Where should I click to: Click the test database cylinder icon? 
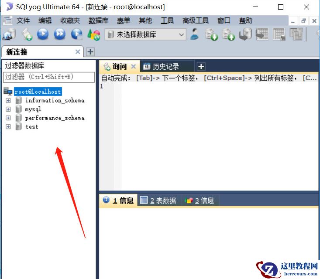pyautogui.click(x=19, y=126)
